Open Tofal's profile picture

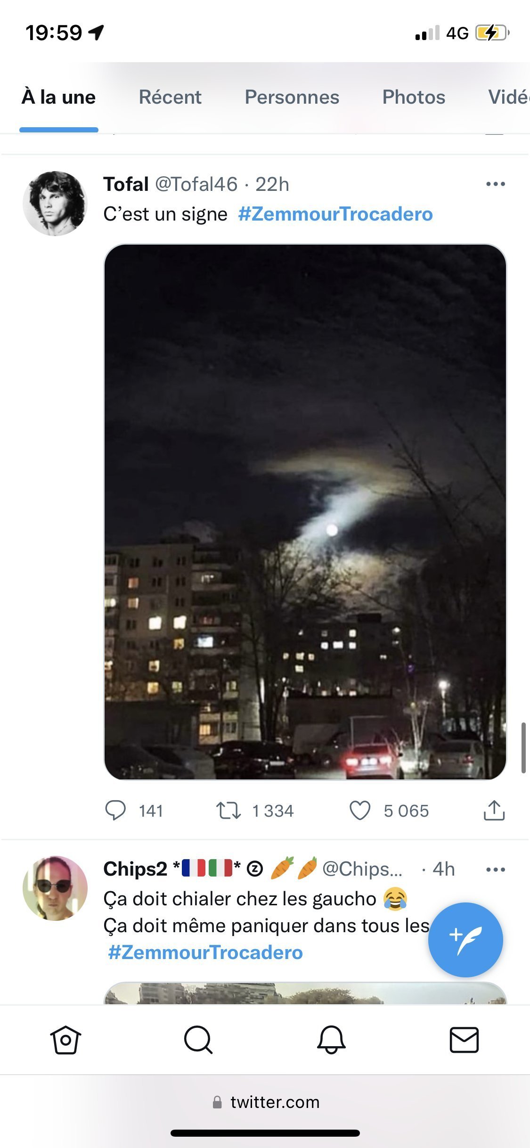55,204
